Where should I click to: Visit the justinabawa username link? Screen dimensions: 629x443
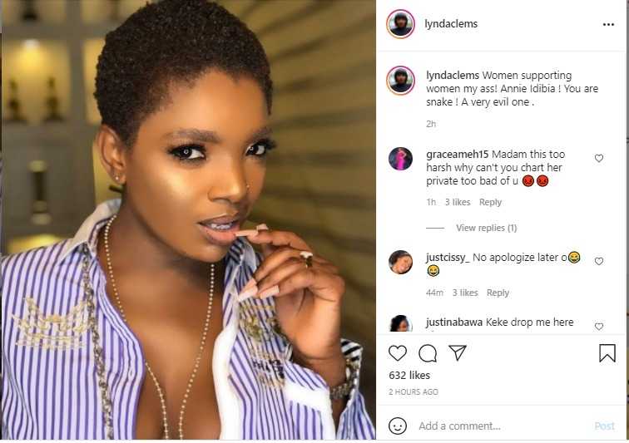(454, 322)
